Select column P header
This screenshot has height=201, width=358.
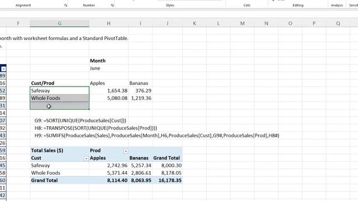pyautogui.click(x=314, y=23)
